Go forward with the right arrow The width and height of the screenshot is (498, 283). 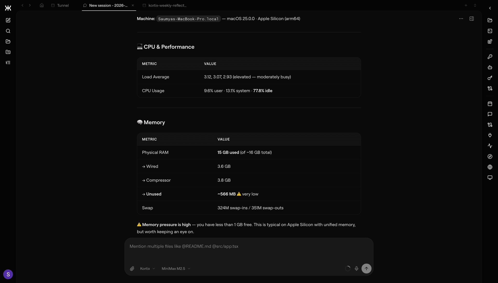[30, 5]
